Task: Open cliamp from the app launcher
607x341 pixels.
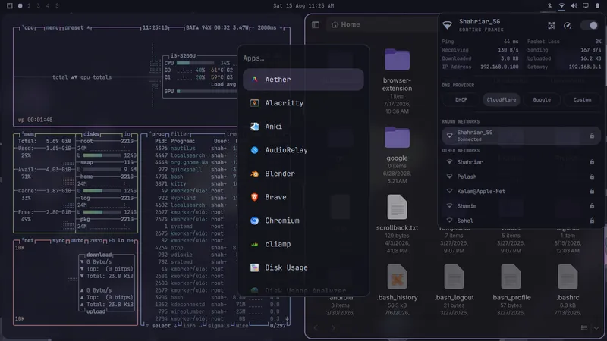Action: pos(303,244)
